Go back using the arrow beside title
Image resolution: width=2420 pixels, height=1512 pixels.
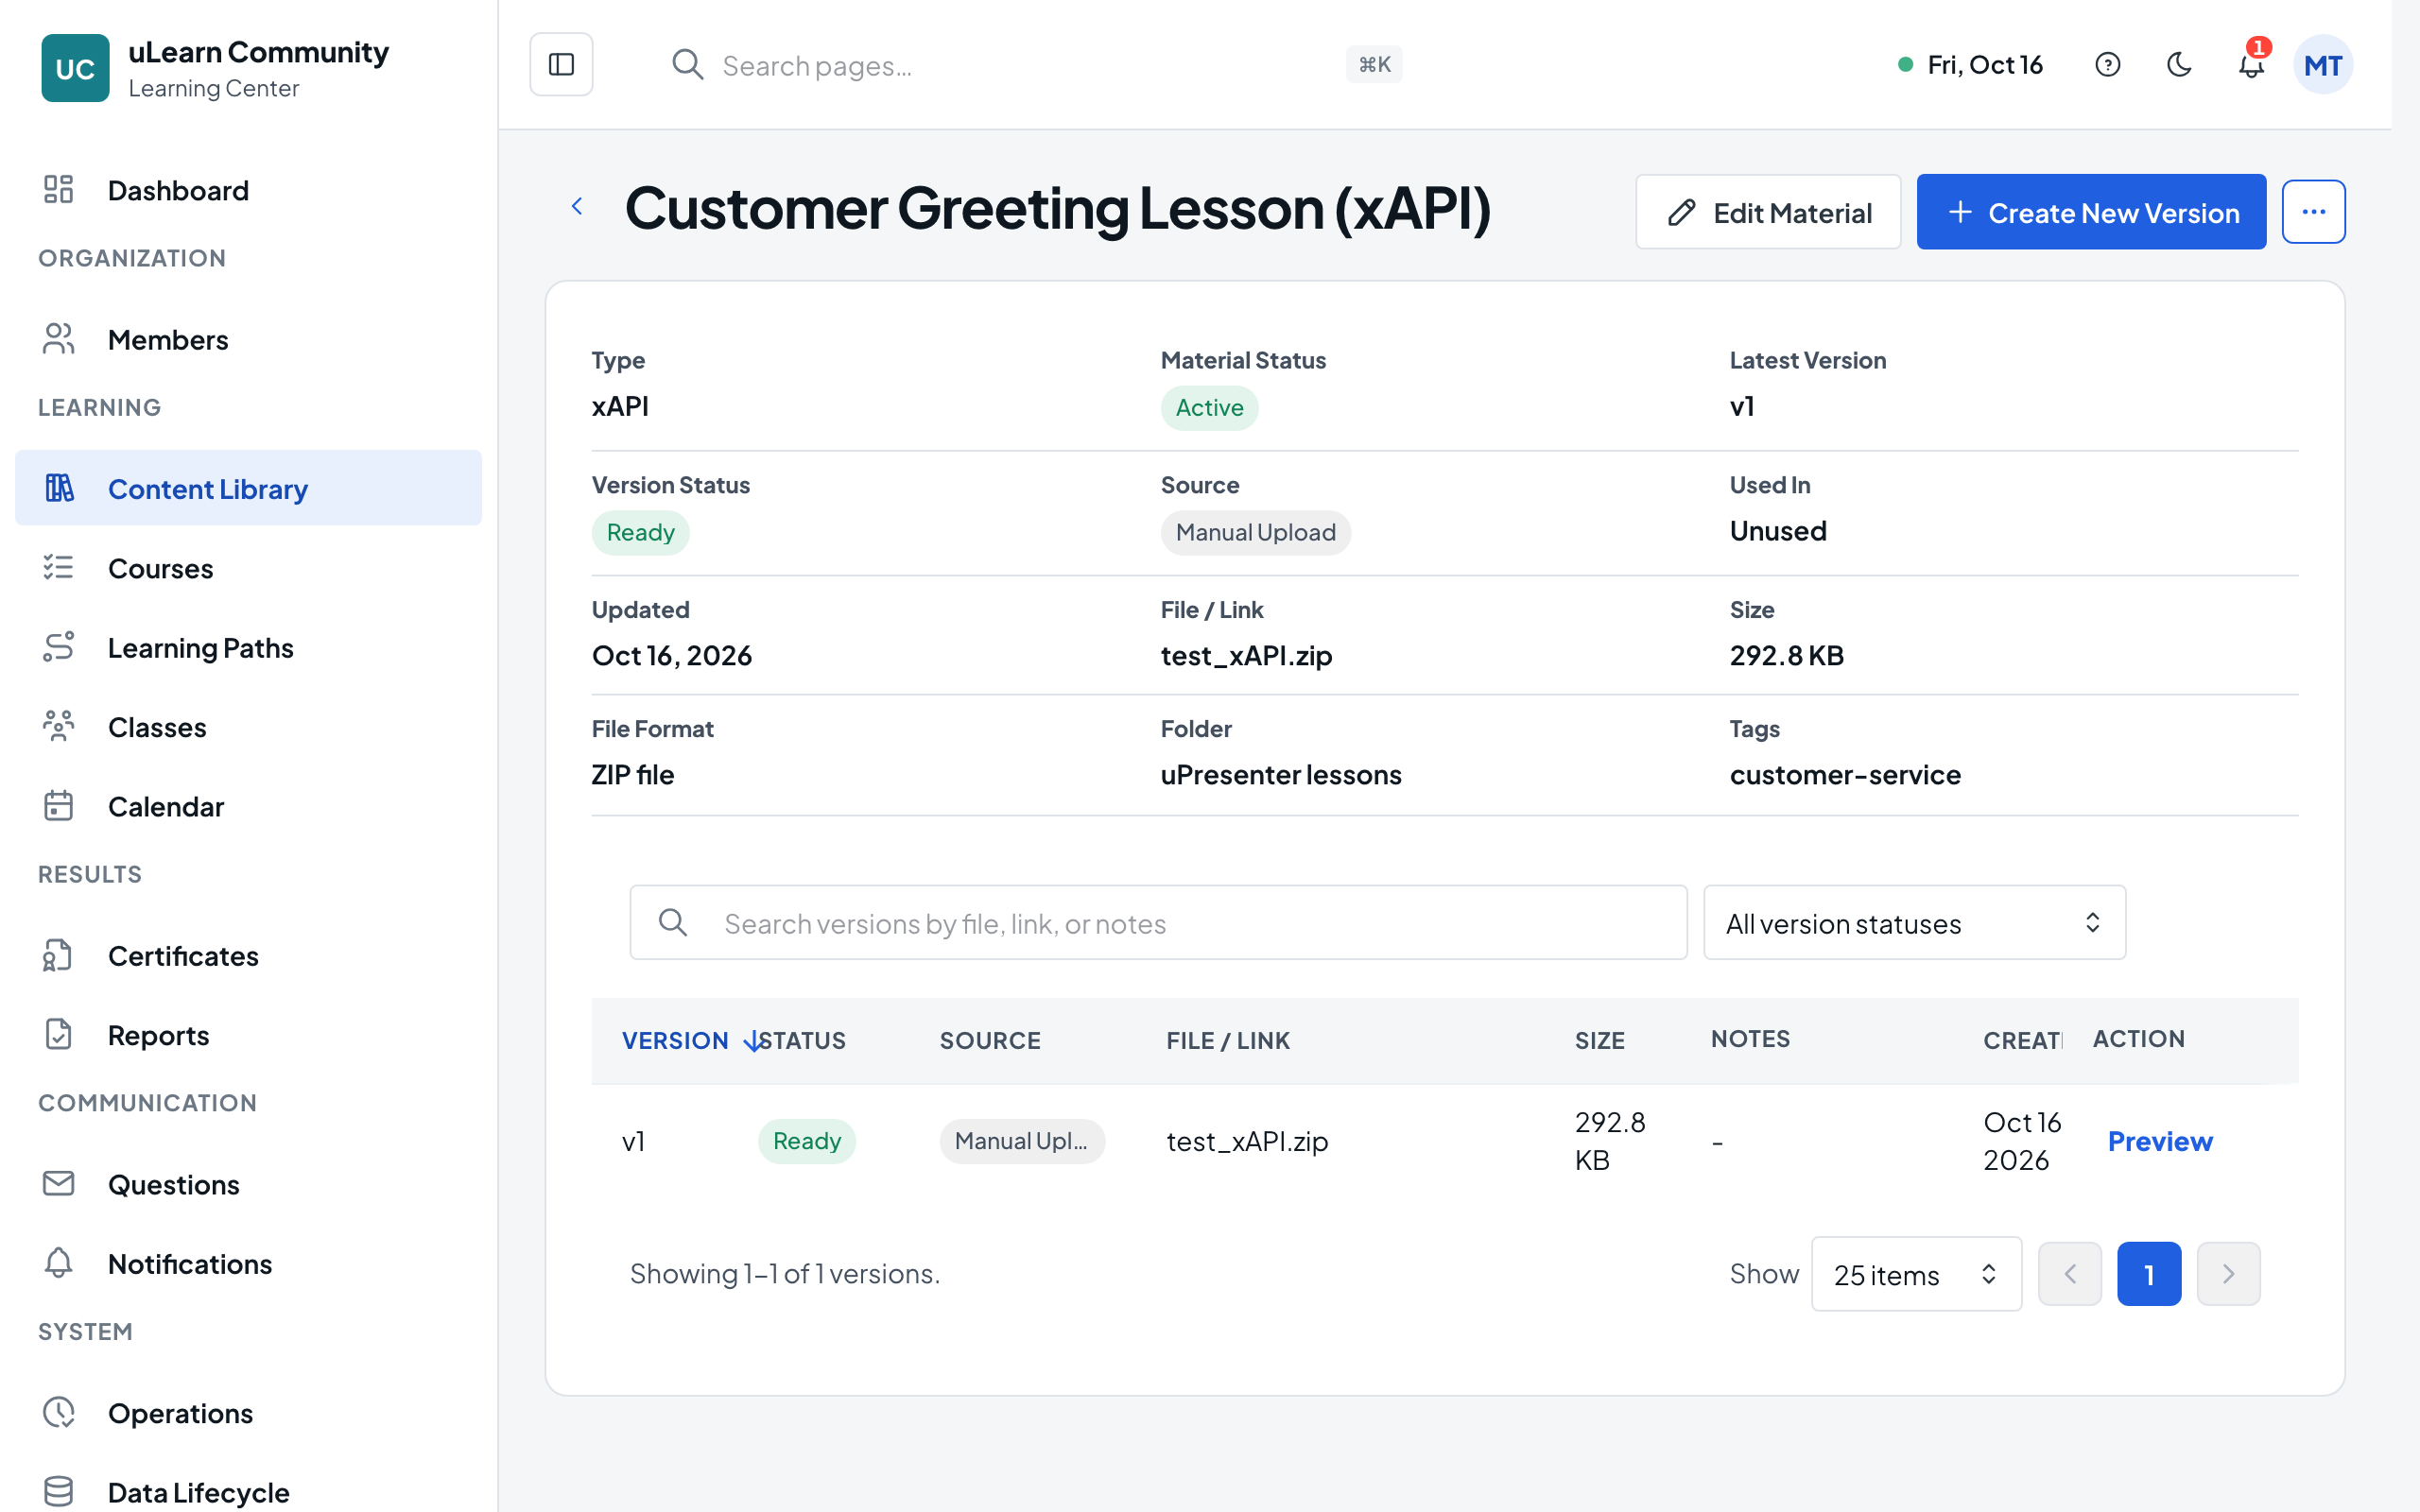[577, 207]
